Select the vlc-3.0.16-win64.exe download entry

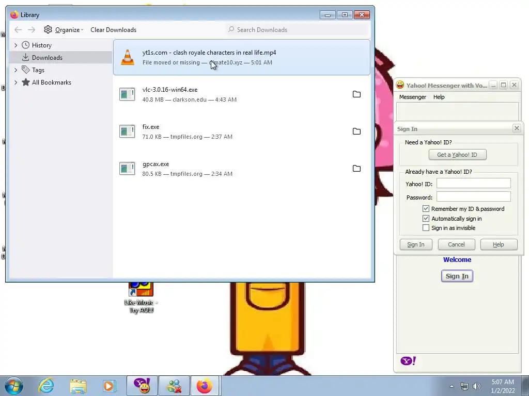[242, 94]
